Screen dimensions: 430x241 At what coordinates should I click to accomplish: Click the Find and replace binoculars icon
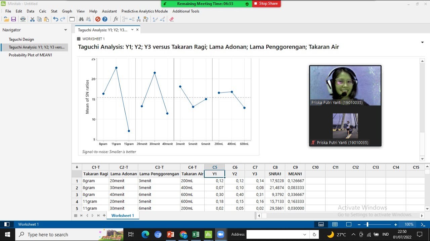point(88,19)
